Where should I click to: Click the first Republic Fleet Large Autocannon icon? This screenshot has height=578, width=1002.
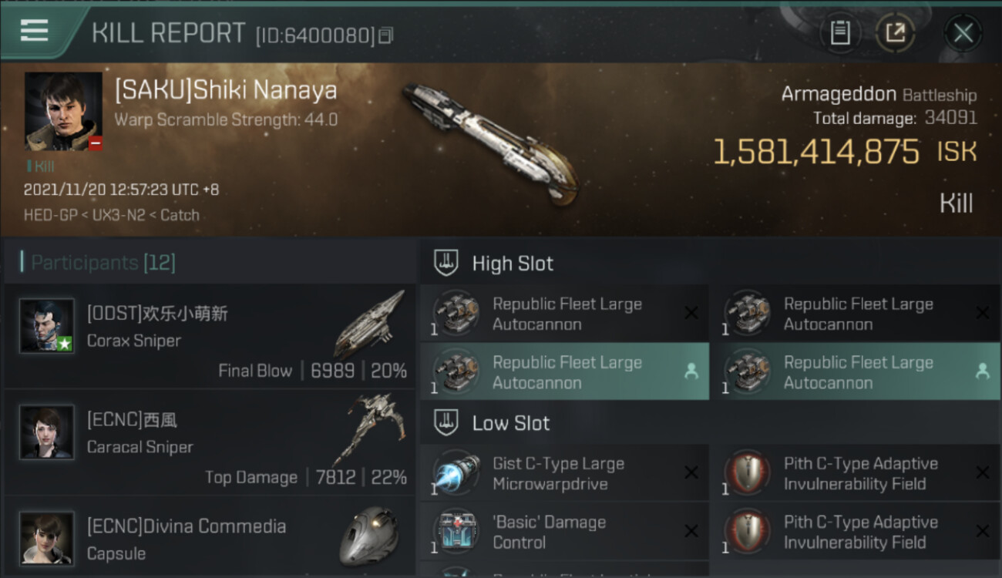(x=456, y=314)
